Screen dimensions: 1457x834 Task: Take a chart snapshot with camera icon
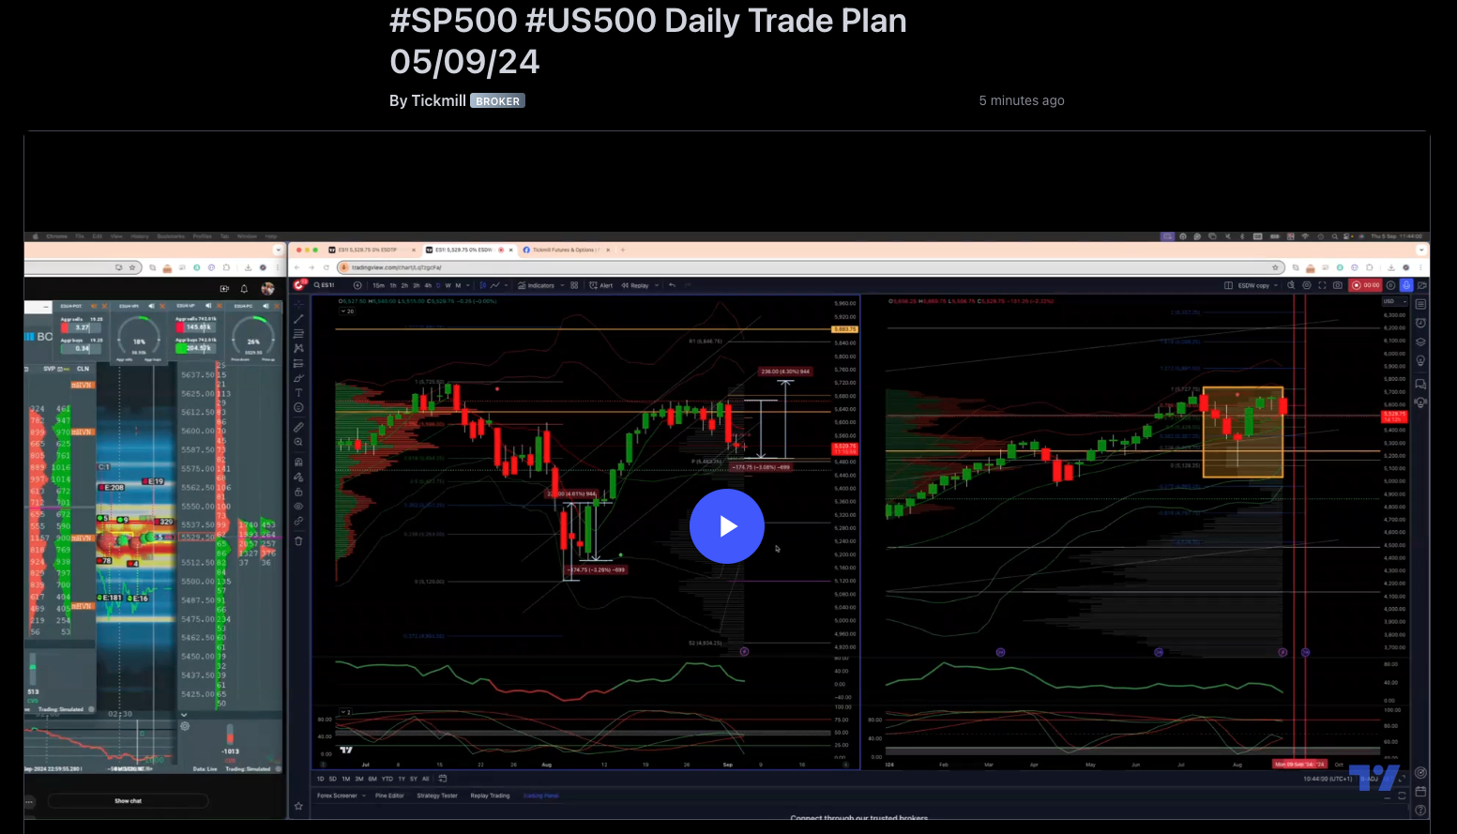1338,285
